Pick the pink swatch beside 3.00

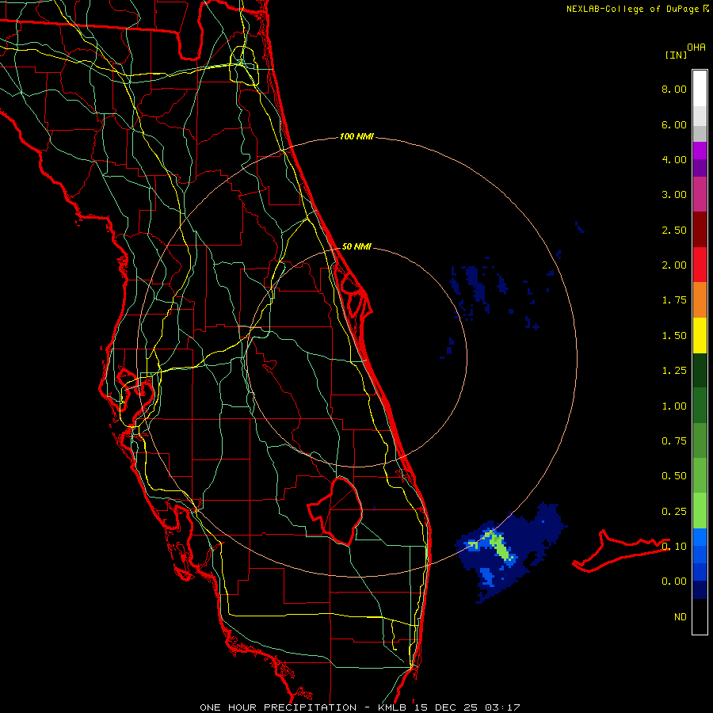tap(700, 194)
